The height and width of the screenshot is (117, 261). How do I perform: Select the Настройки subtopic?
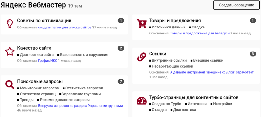(x=221, y=104)
